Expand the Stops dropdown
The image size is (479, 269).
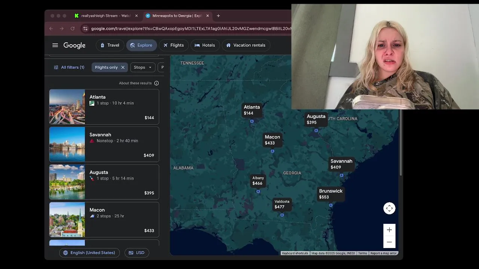click(x=143, y=67)
